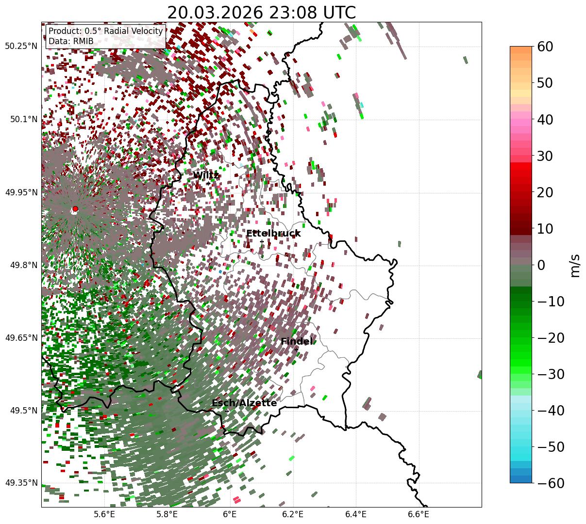Click the Product: 0.5° Radial Velocity text

pos(106,31)
